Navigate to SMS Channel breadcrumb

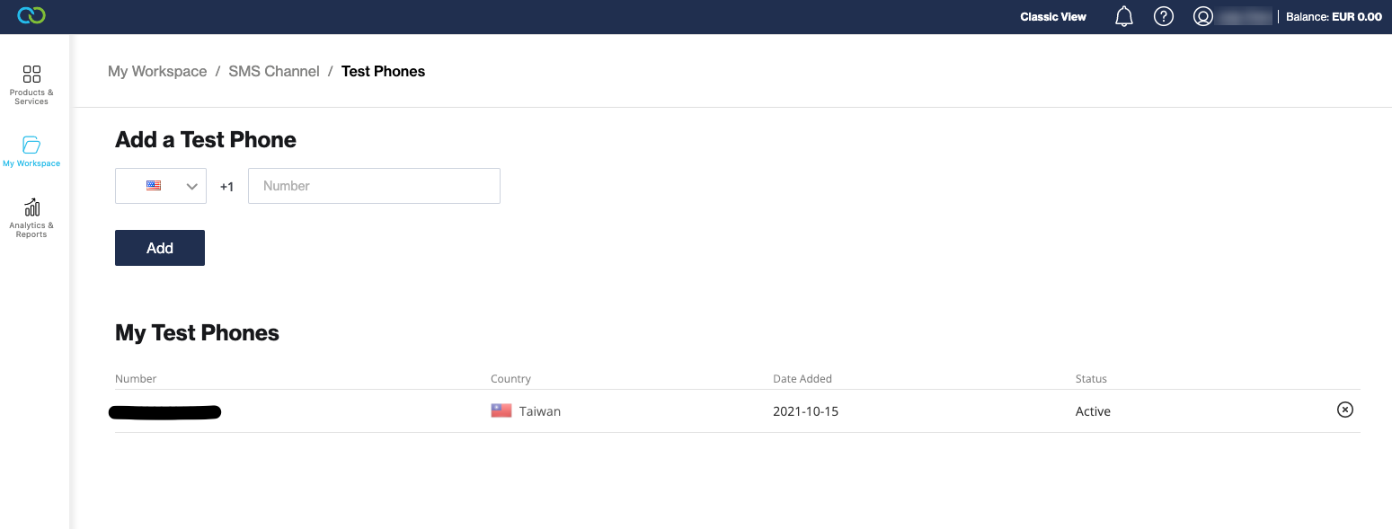point(274,71)
